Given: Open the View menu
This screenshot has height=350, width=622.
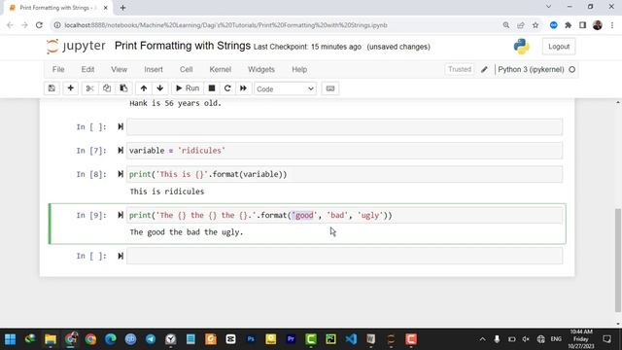Looking at the screenshot, I should coord(119,69).
